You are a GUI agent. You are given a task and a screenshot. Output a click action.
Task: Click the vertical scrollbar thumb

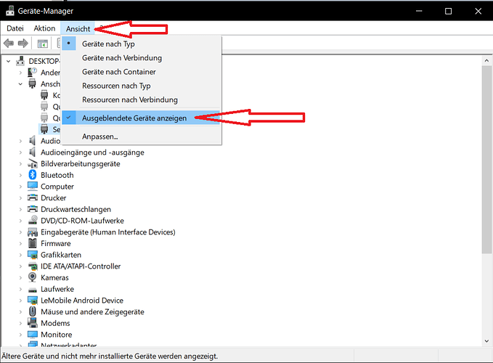click(x=486, y=159)
